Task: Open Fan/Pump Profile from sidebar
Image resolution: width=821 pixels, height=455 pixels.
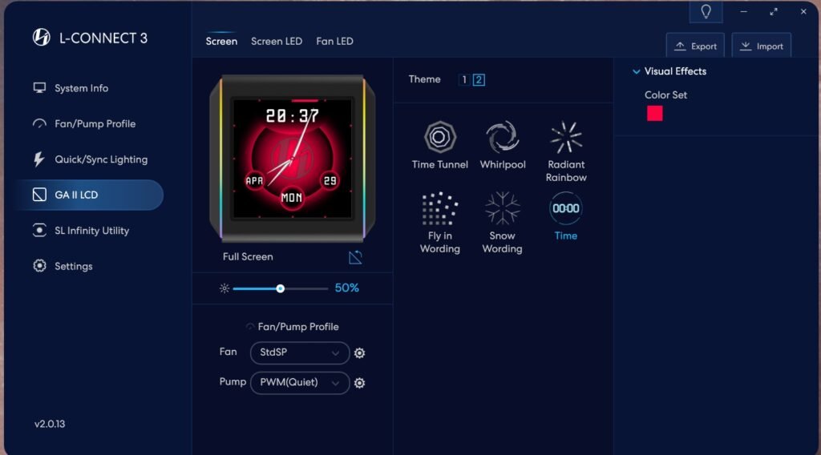Action: [84, 124]
